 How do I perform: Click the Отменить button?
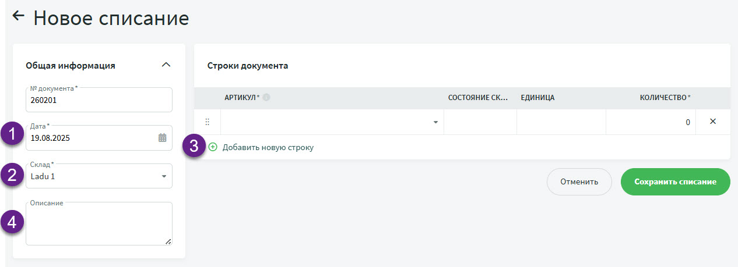(x=579, y=181)
